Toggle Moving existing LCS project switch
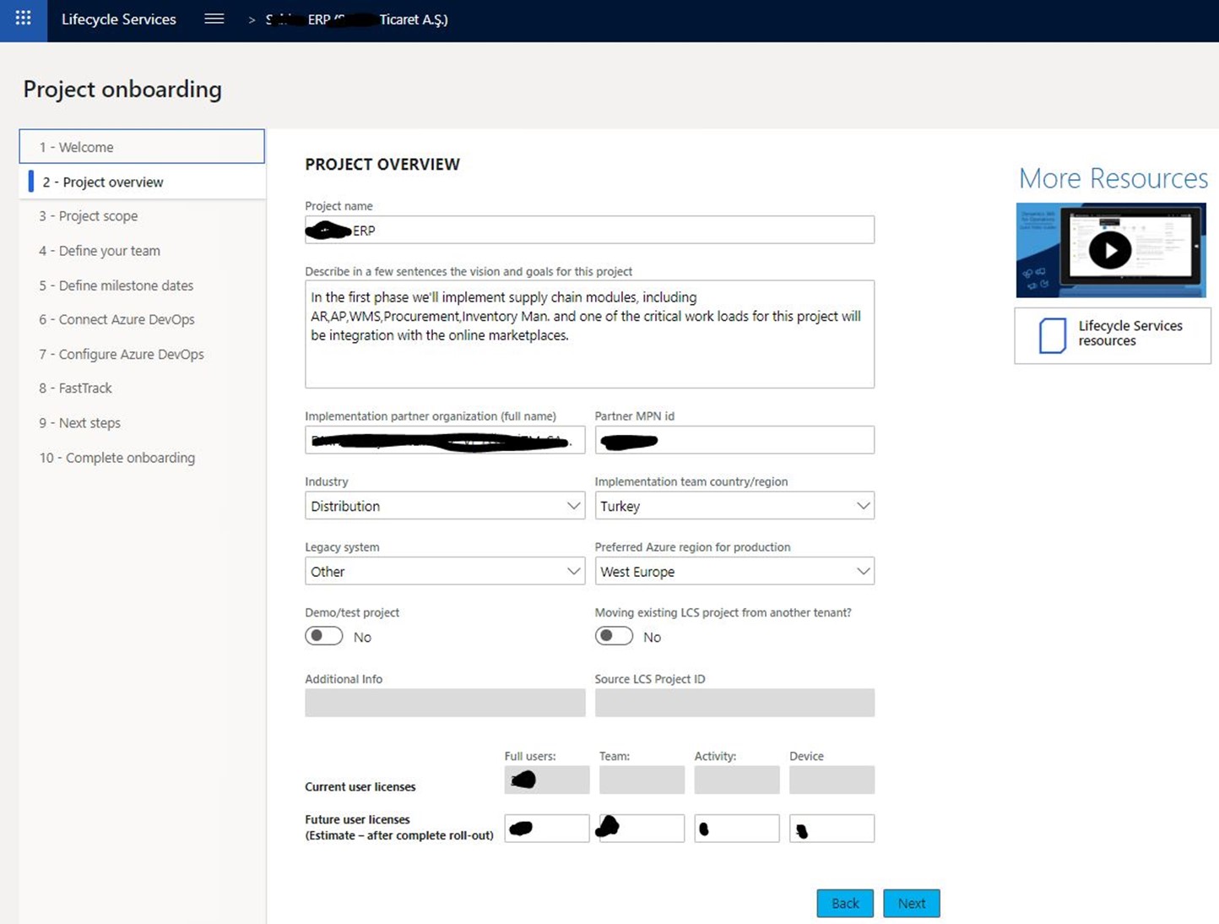The height and width of the screenshot is (924, 1219). [614, 636]
